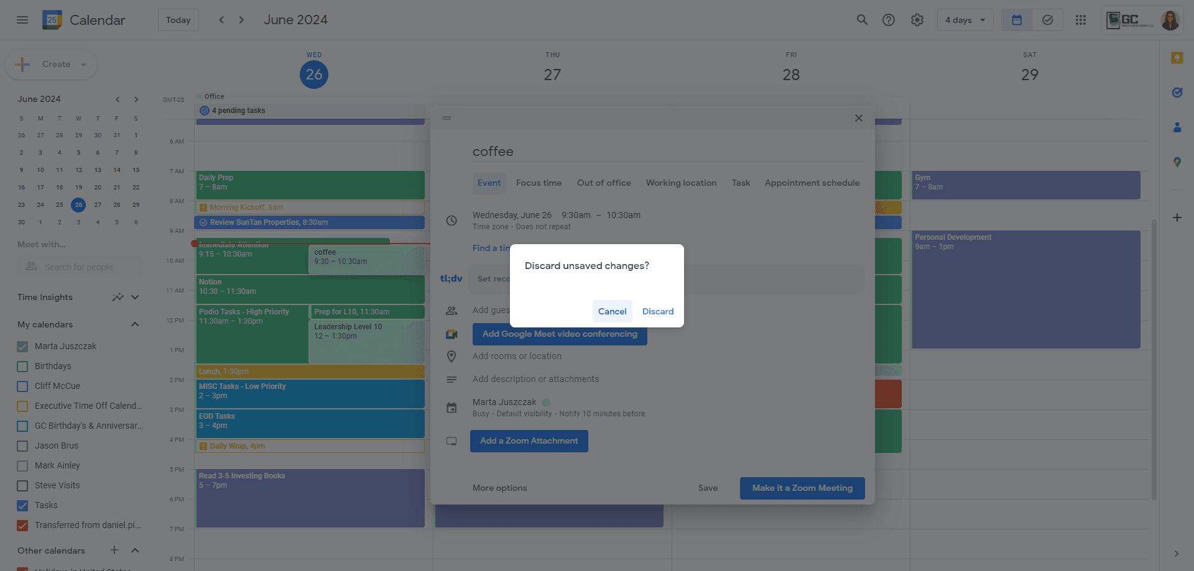Click Make it a Zoom Meeting button
The image size is (1194, 571).
pyautogui.click(x=802, y=488)
